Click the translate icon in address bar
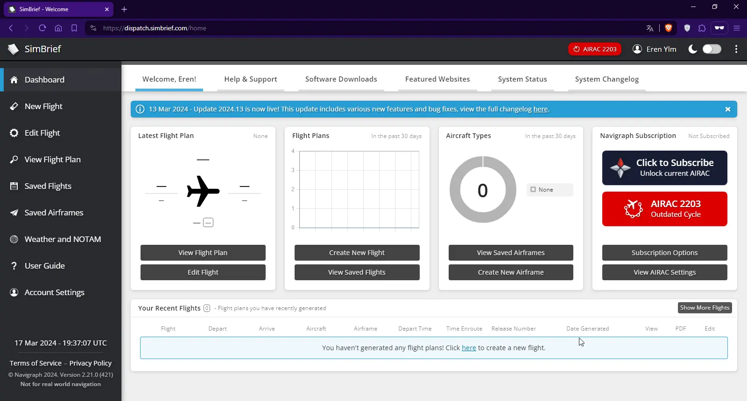This screenshot has height=401, width=747. click(650, 28)
